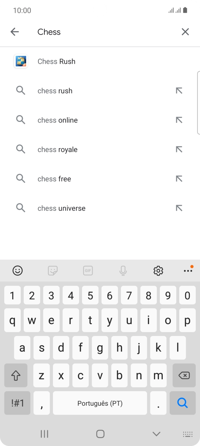The image size is (200, 446).
Task: Insert the 'chess royale' suggestion via its arrow
Action: 179,149
